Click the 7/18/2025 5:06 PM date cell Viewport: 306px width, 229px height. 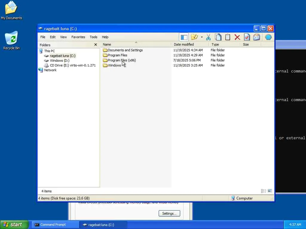point(187,60)
